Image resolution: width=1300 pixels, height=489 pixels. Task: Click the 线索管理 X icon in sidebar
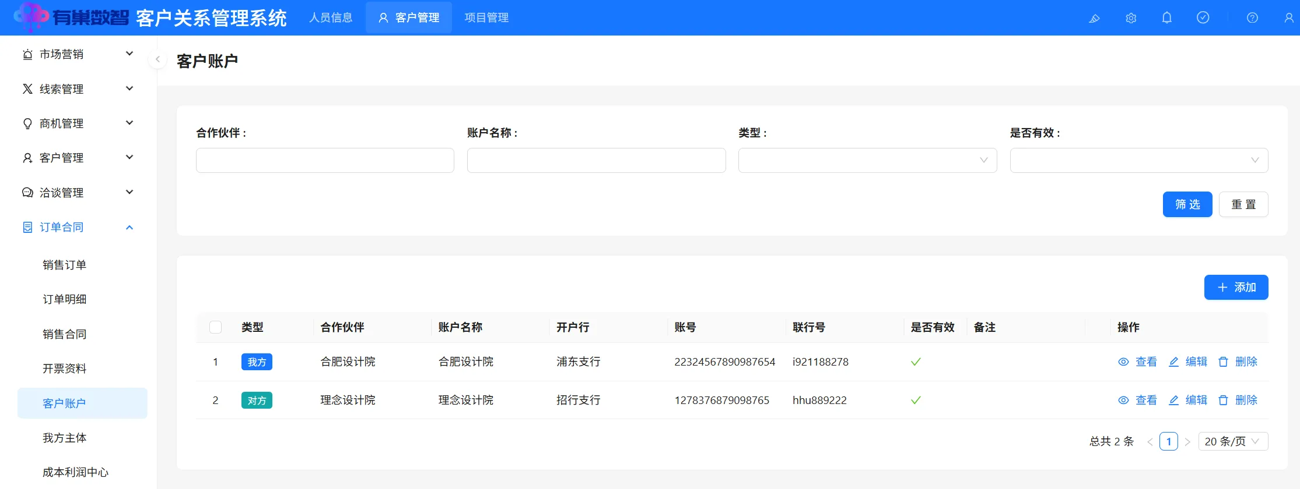(x=27, y=88)
